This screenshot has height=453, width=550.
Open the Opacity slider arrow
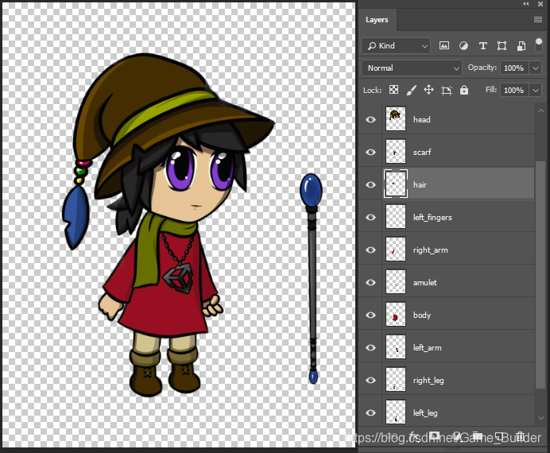tap(535, 68)
